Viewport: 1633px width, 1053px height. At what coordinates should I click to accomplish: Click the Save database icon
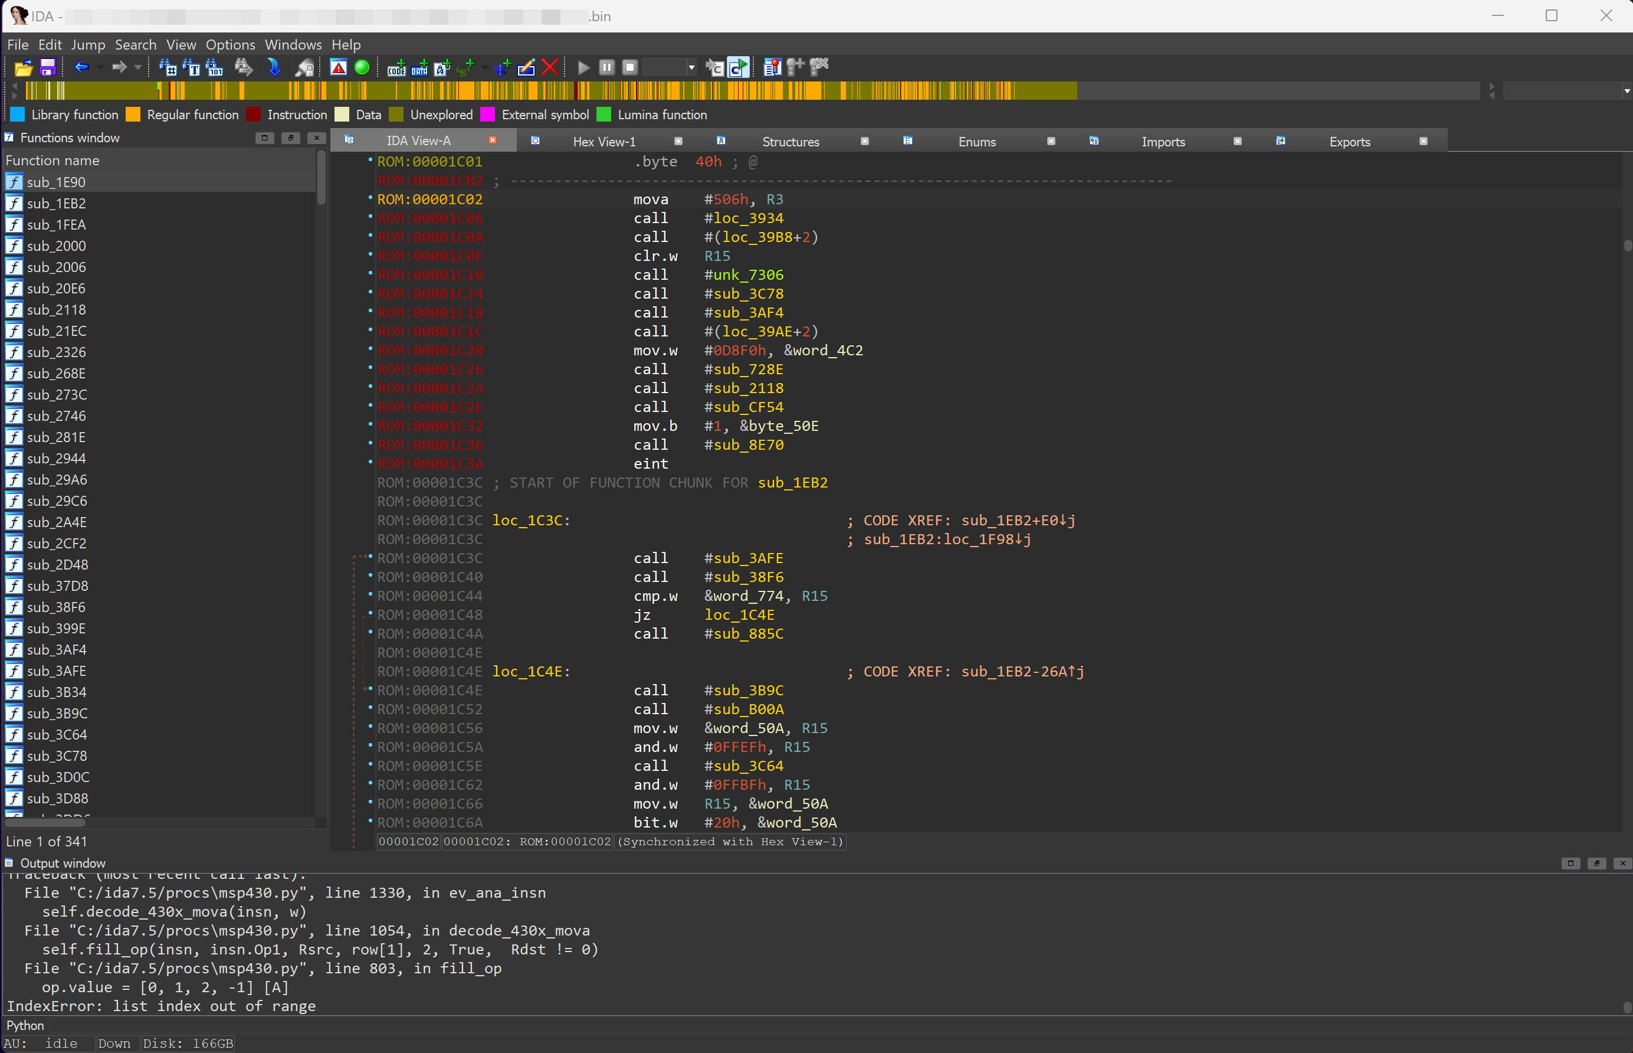coord(47,67)
